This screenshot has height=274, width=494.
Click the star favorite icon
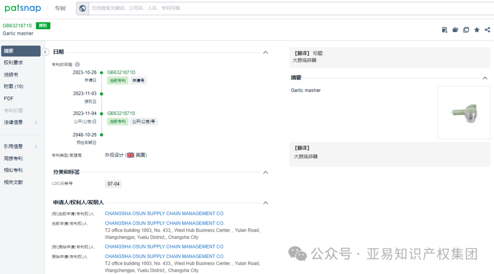click(x=477, y=30)
